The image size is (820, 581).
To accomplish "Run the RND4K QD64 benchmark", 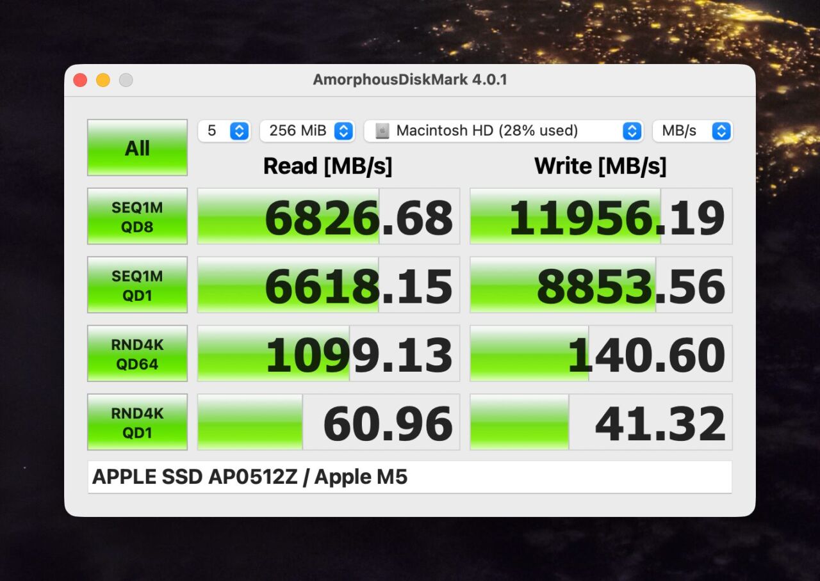I will pyautogui.click(x=137, y=353).
